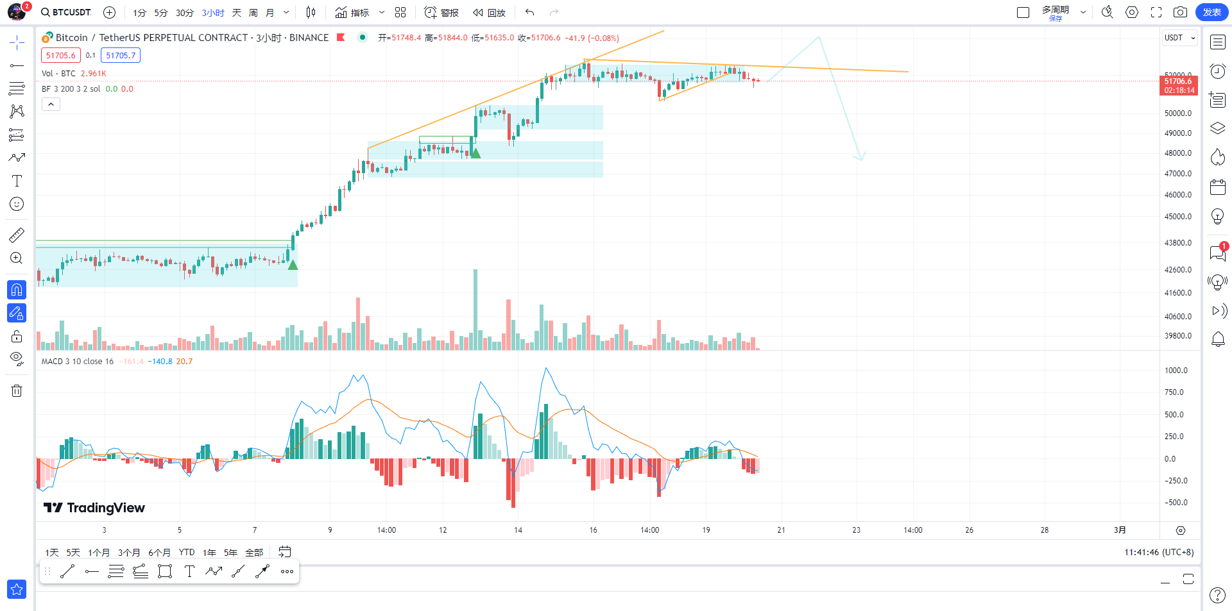
Task: Toggle hide all drawings eye icon
Action: pos(17,358)
